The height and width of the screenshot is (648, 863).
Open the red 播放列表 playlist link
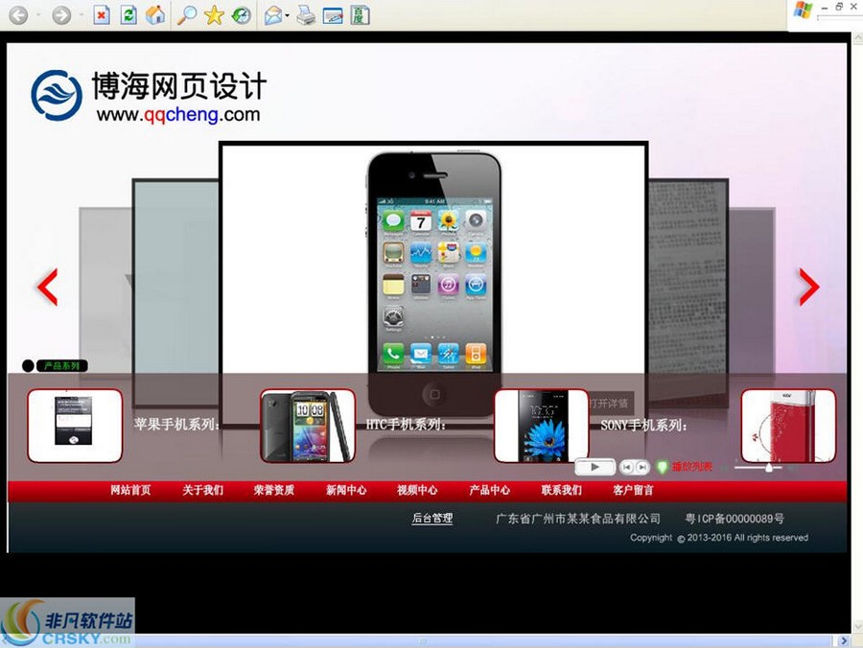pos(691,467)
